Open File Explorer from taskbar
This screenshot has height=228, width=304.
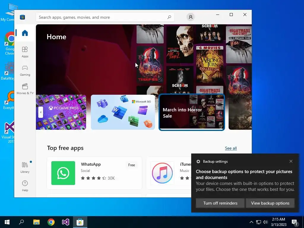36,222
